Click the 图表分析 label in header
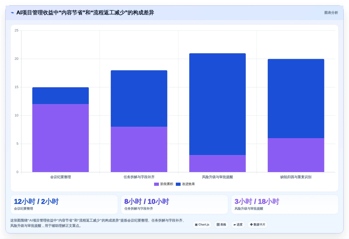The height and width of the screenshot is (239, 349). [331, 13]
